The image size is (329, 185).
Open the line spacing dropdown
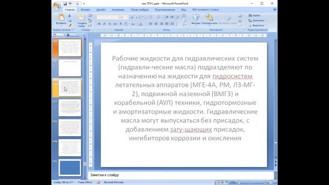click(x=178, y=17)
